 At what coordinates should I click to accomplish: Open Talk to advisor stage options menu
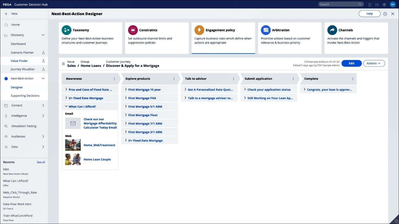pyautogui.click(x=233, y=79)
